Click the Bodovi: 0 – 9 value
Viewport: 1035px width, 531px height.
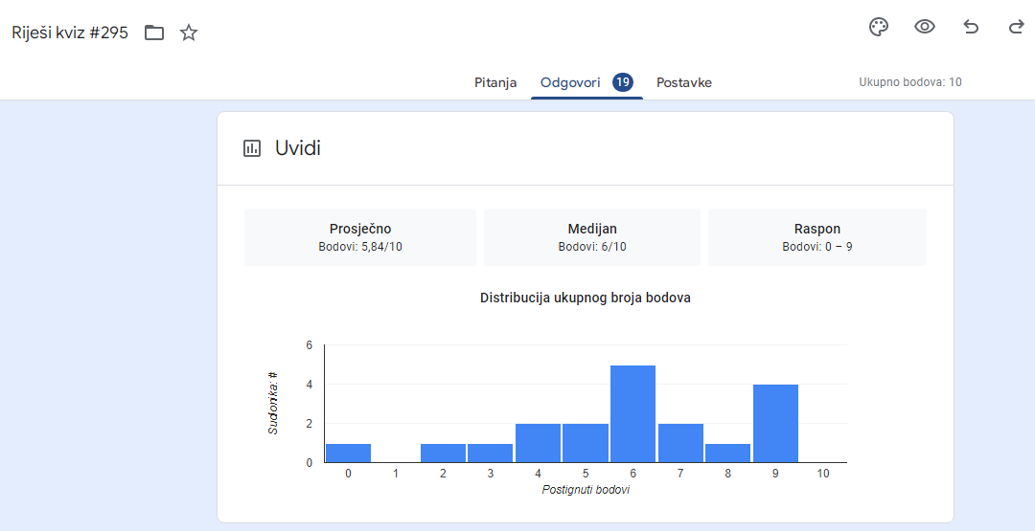pos(817,247)
